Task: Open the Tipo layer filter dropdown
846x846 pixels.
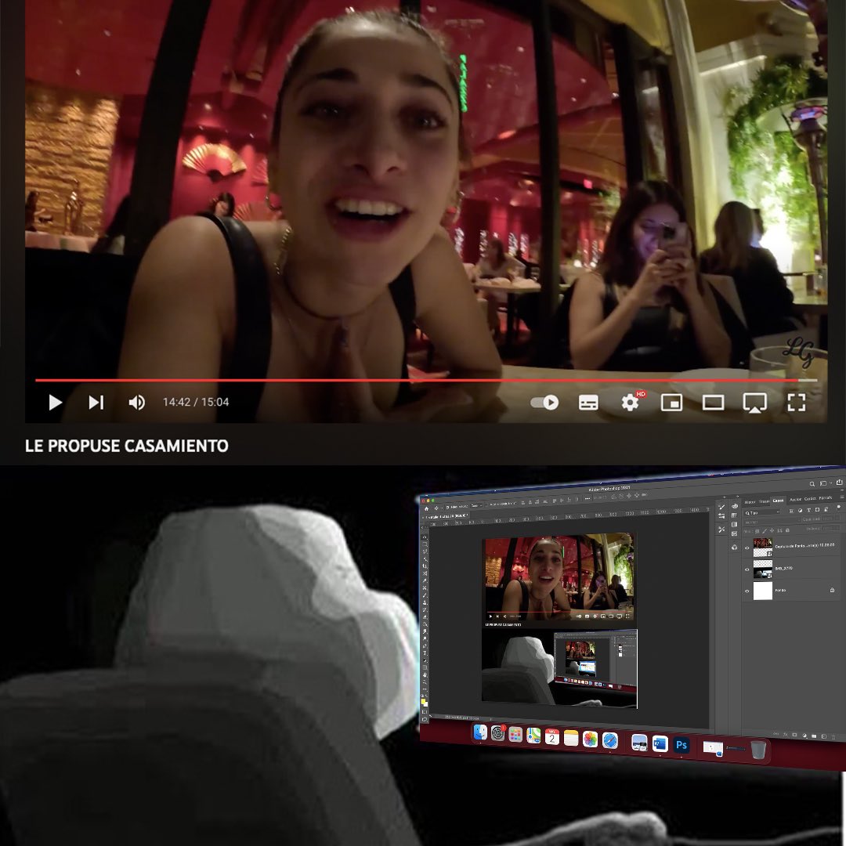Action: (762, 512)
